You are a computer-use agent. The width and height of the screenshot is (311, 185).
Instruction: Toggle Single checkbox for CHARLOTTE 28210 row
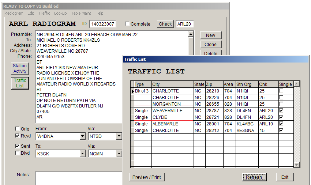coord(281,91)
